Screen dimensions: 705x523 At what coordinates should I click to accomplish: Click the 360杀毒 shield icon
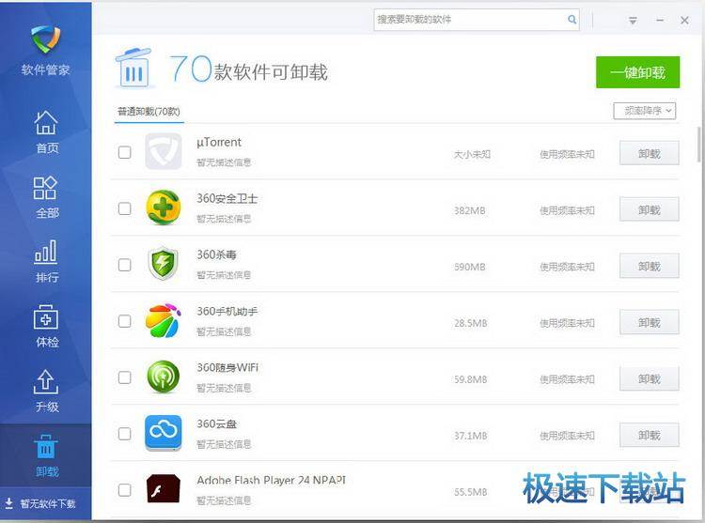(x=164, y=264)
